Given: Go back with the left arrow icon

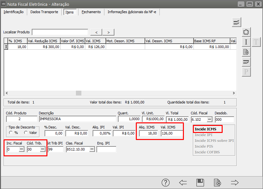Looking at the screenshot, I should (183, 183).
